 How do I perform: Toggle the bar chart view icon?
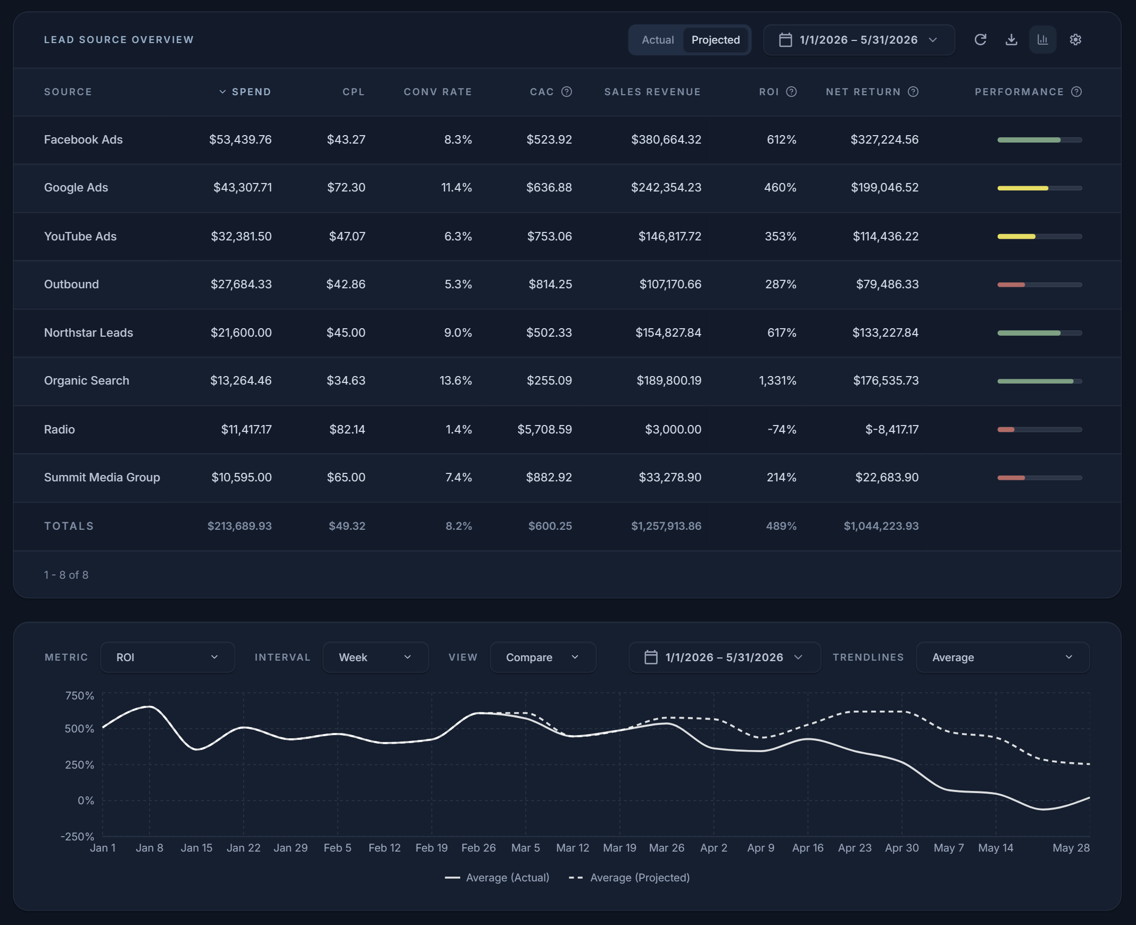click(x=1042, y=39)
